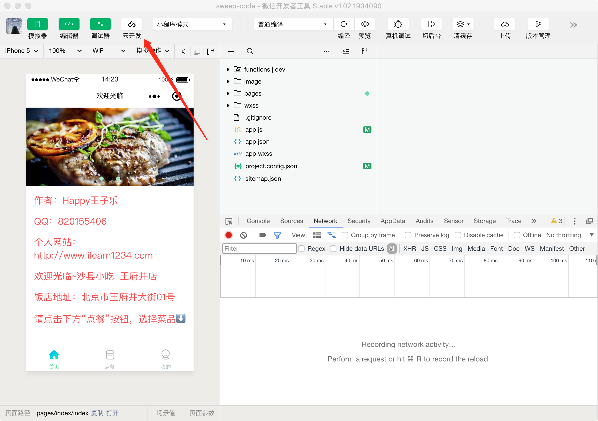Toggle the editor panel (编辑器)

(69, 24)
